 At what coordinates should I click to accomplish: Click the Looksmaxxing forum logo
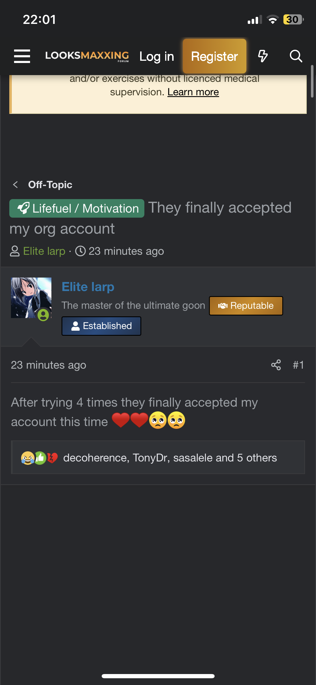[x=87, y=56]
